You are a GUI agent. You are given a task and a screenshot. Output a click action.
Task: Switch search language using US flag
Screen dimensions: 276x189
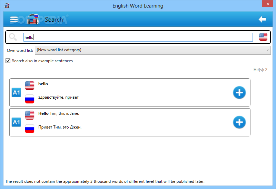pyautogui.click(x=263, y=37)
